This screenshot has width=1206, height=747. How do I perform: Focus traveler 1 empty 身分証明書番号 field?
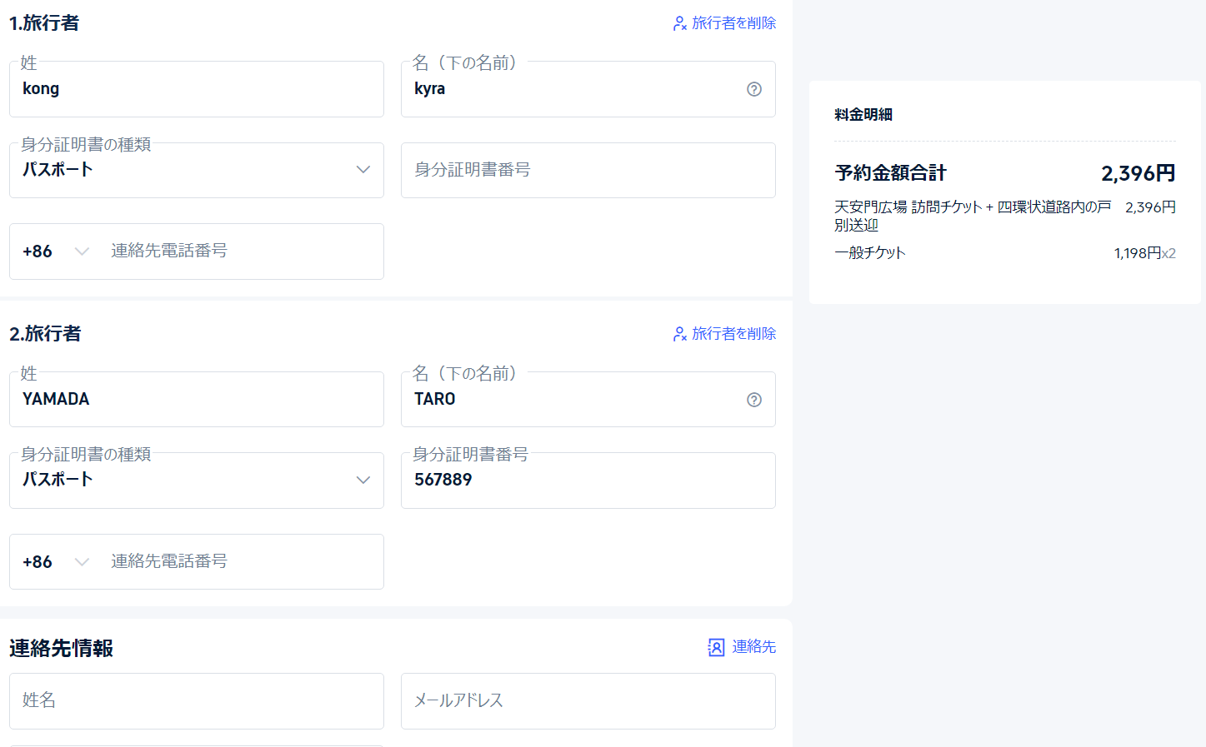[x=588, y=170]
